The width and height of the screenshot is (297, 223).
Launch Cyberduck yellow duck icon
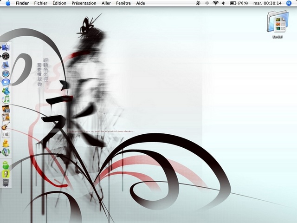6,144
